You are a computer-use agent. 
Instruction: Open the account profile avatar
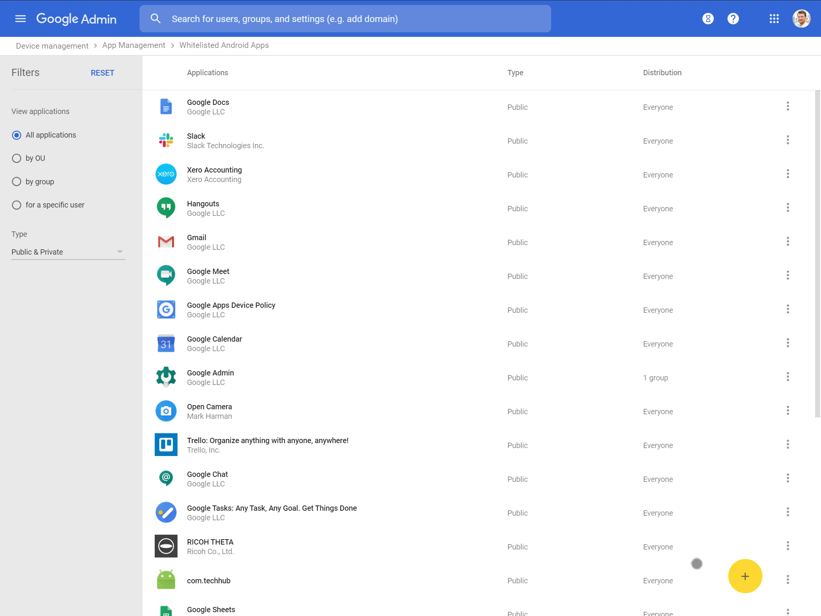(802, 19)
